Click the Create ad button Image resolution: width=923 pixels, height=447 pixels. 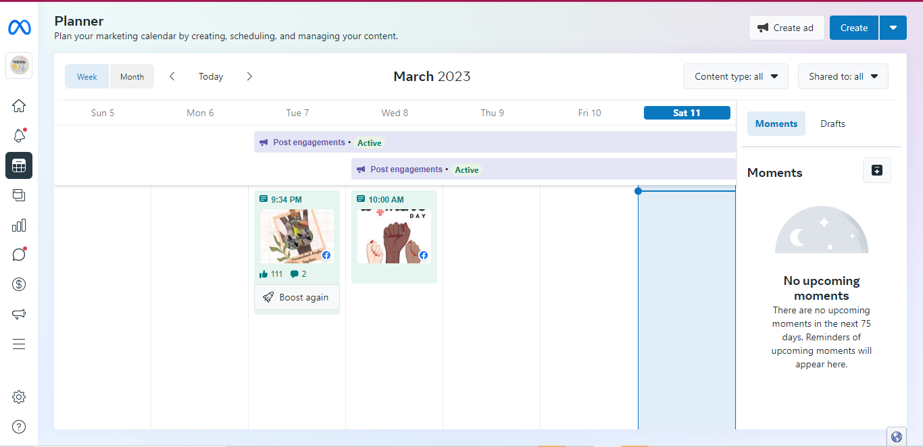coord(787,28)
